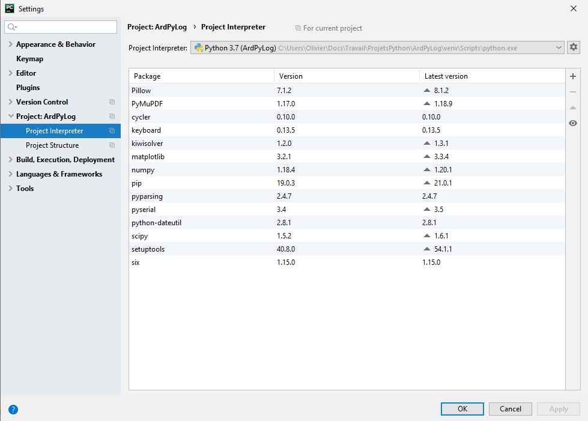Collapse the Project: ArdPyLog tree node

(11, 117)
